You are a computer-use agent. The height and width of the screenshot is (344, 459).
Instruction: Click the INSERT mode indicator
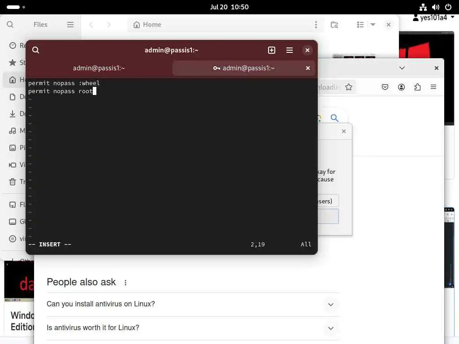coord(50,244)
